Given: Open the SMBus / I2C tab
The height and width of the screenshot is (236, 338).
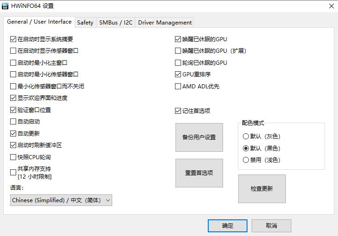Looking at the screenshot, I should [x=116, y=22].
